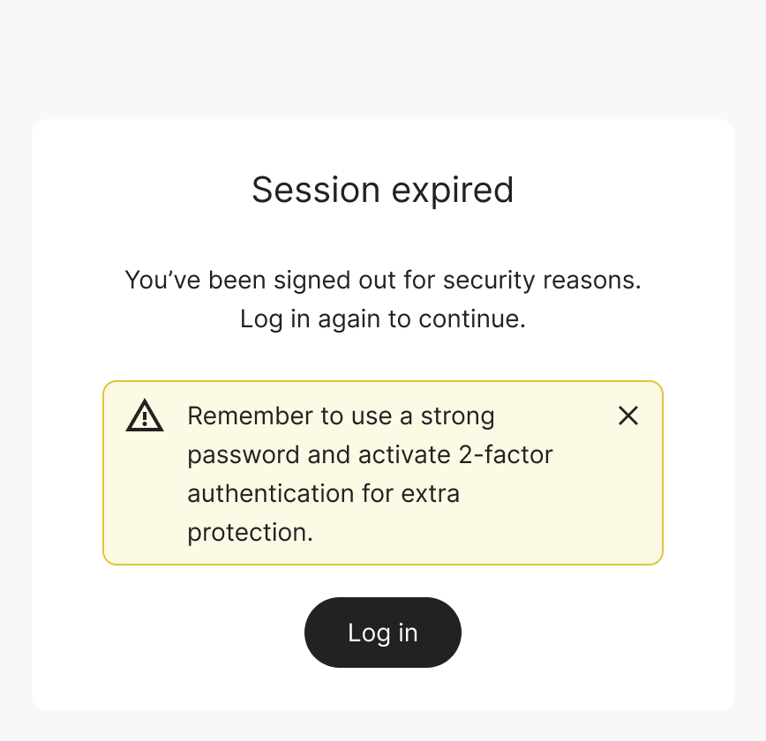Click the warning triangle icon
This screenshot has width=766, height=741.
click(145, 415)
